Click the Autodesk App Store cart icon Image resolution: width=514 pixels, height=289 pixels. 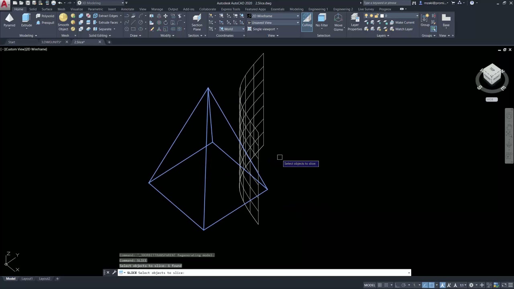coord(453,3)
